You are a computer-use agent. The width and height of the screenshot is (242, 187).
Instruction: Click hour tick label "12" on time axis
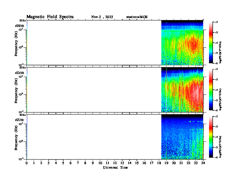coord(115,163)
